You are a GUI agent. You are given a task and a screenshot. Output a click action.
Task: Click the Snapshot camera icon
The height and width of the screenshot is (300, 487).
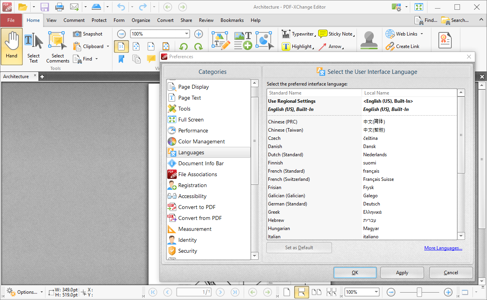77,34
